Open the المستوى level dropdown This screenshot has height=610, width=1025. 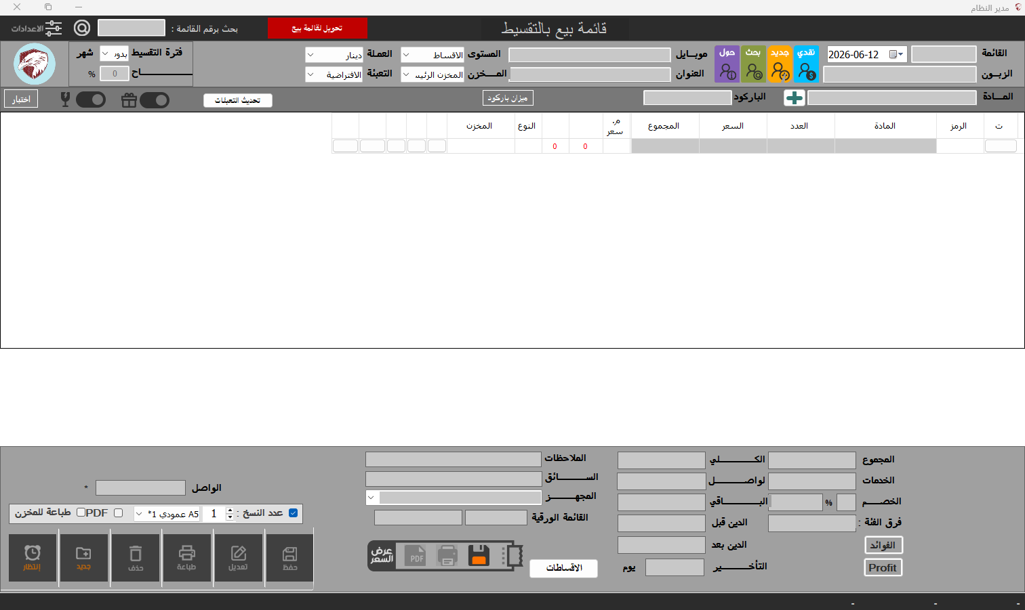[433, 55]
